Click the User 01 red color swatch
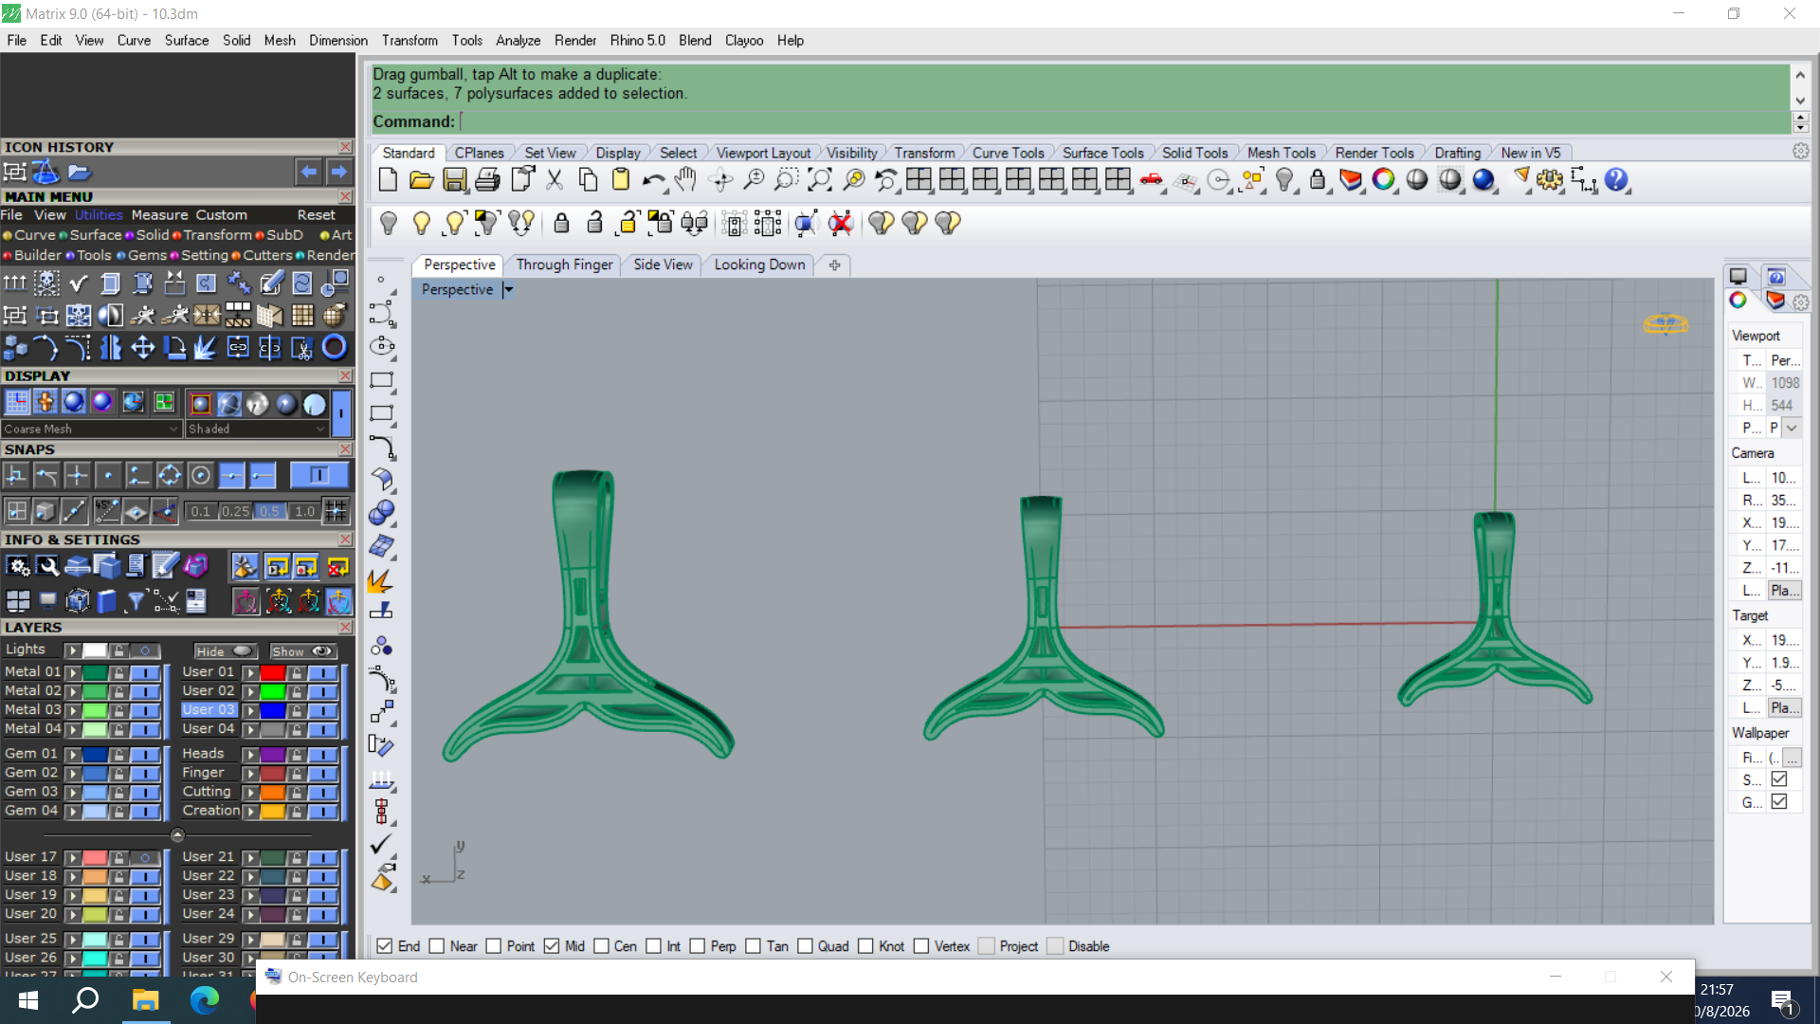The height and width of the screenshot is (1024, 1820). coord(272,672)
